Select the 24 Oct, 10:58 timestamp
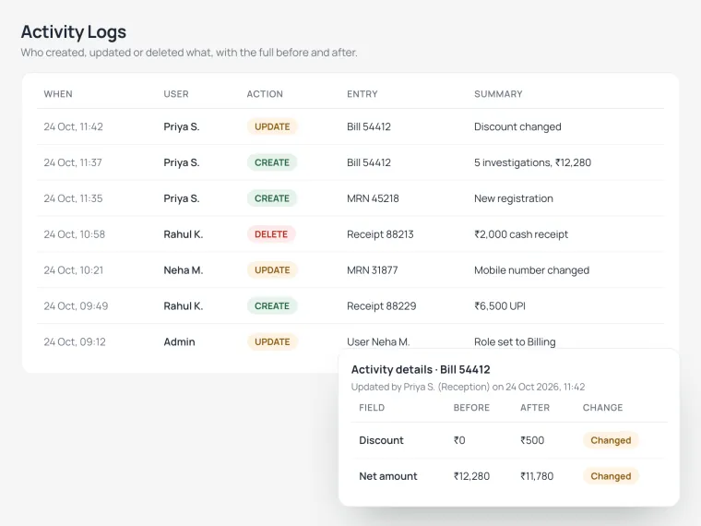This screenshot has height=526, width=701. click(74, 233)
